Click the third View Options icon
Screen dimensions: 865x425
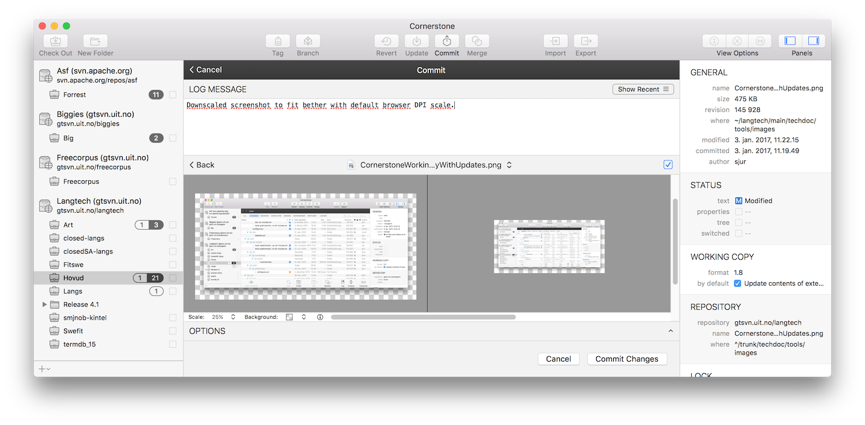coord(760,41)
